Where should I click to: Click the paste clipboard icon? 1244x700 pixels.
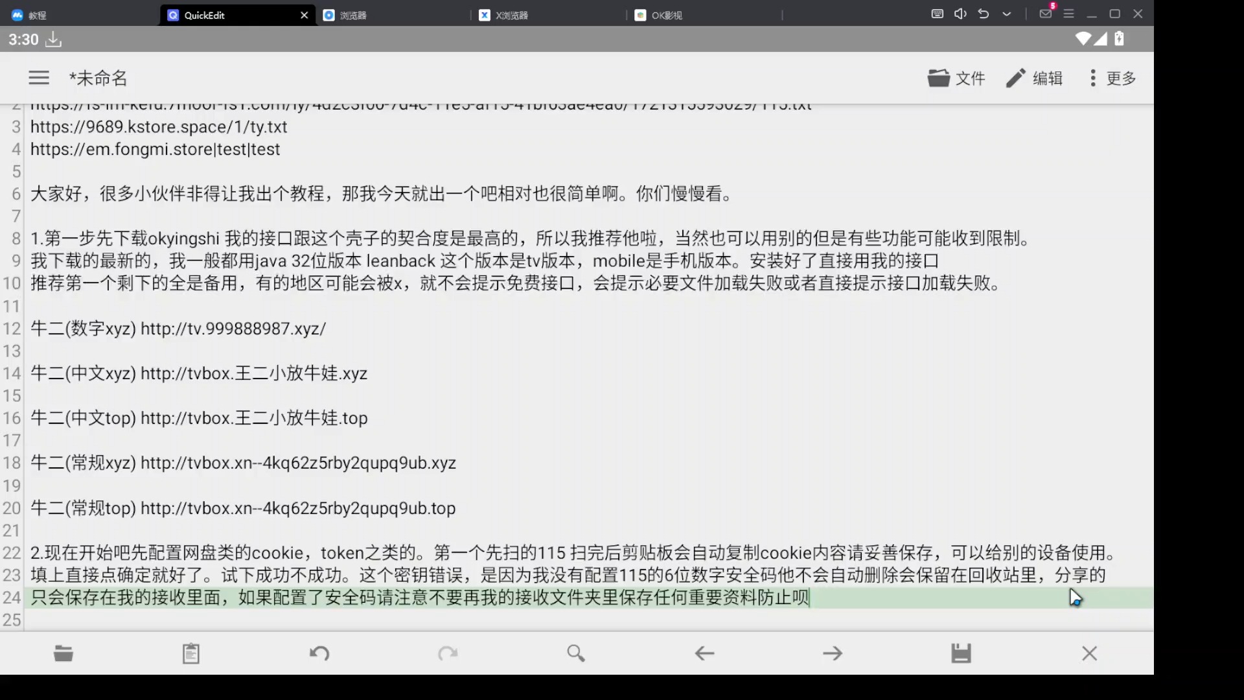pos(191,653)
